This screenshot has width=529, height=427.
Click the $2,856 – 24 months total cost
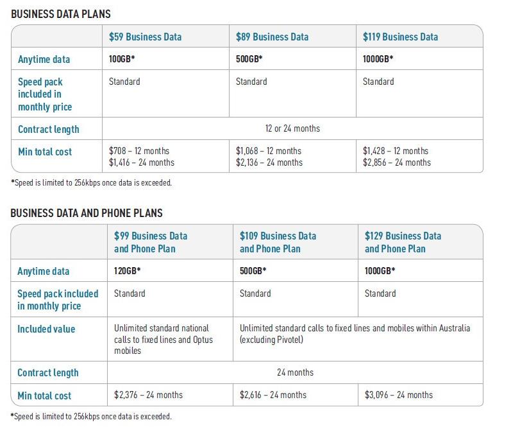[397, 162]
